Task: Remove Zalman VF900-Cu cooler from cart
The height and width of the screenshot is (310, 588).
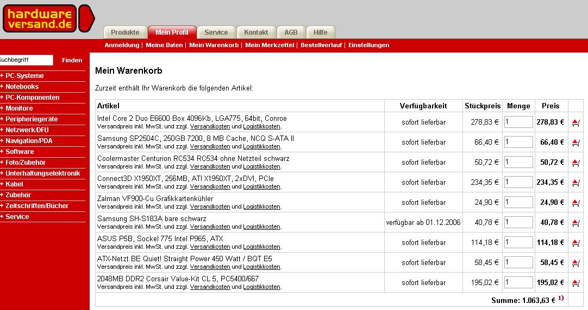Action: [576, 203]
